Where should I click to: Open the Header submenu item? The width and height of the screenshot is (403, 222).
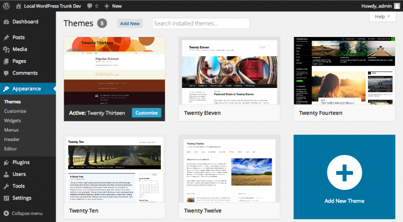(12, 139)
